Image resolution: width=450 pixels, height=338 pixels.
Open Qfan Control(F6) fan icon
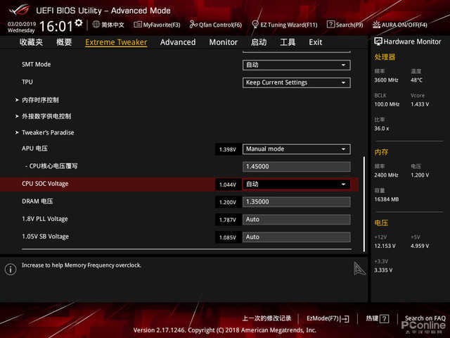click(193, 25)
